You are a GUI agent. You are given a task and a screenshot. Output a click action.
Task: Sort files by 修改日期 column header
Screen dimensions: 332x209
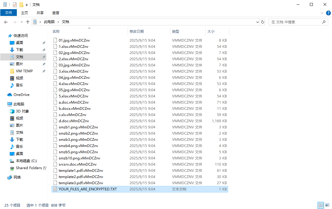[137, 31]
